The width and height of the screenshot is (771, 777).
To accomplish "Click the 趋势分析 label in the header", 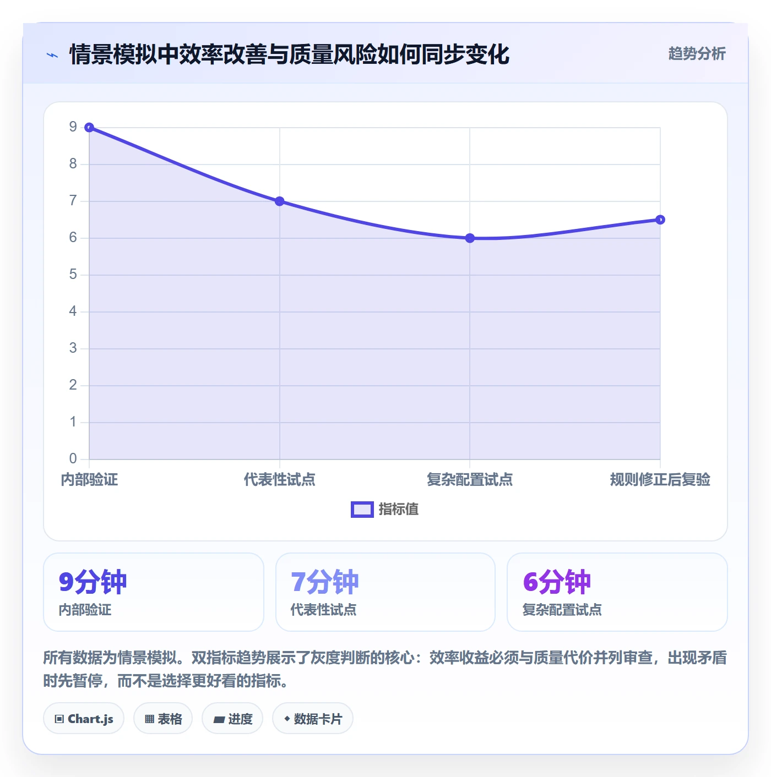I will pyautogui.click(x=697, y=54).
